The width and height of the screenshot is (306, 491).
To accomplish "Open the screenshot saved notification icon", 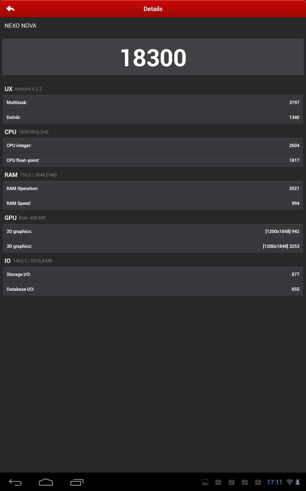I will (x=205, y=482).
